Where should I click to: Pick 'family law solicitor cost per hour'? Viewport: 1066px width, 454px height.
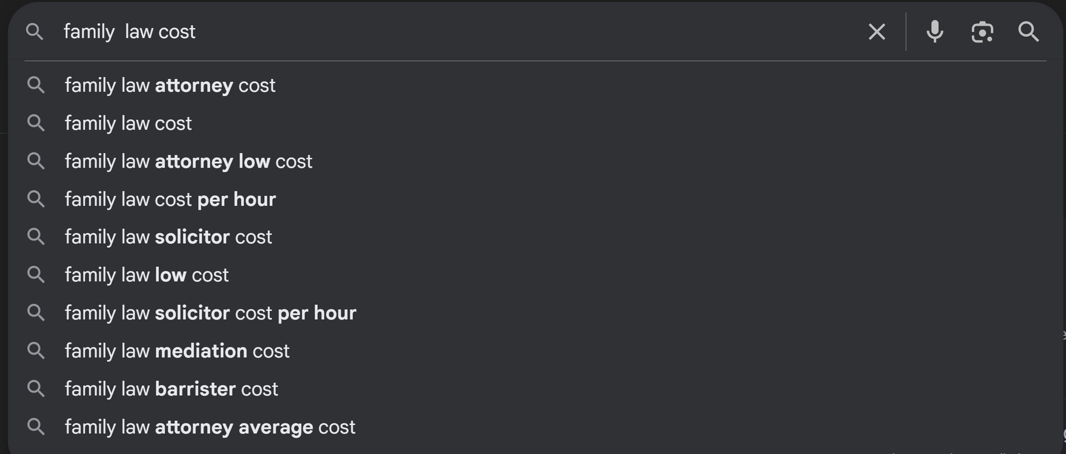tap(210, 313)
